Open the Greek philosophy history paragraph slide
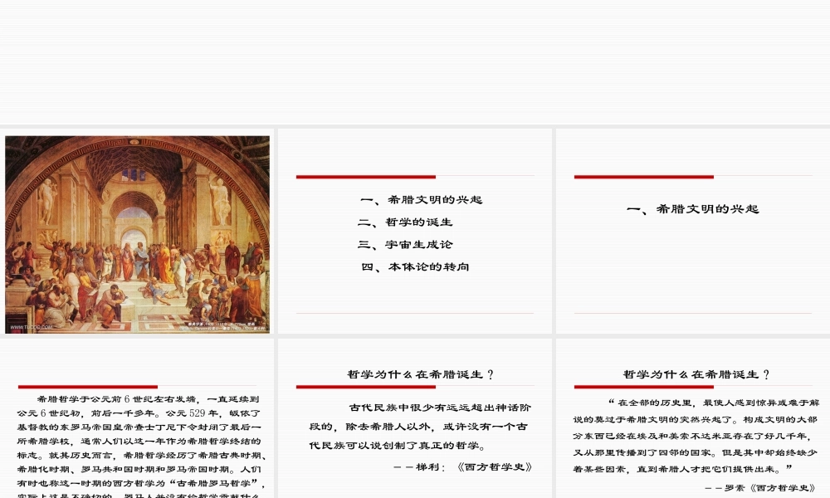Viewport: 830px width, 498px height. (x=137, y=418)
